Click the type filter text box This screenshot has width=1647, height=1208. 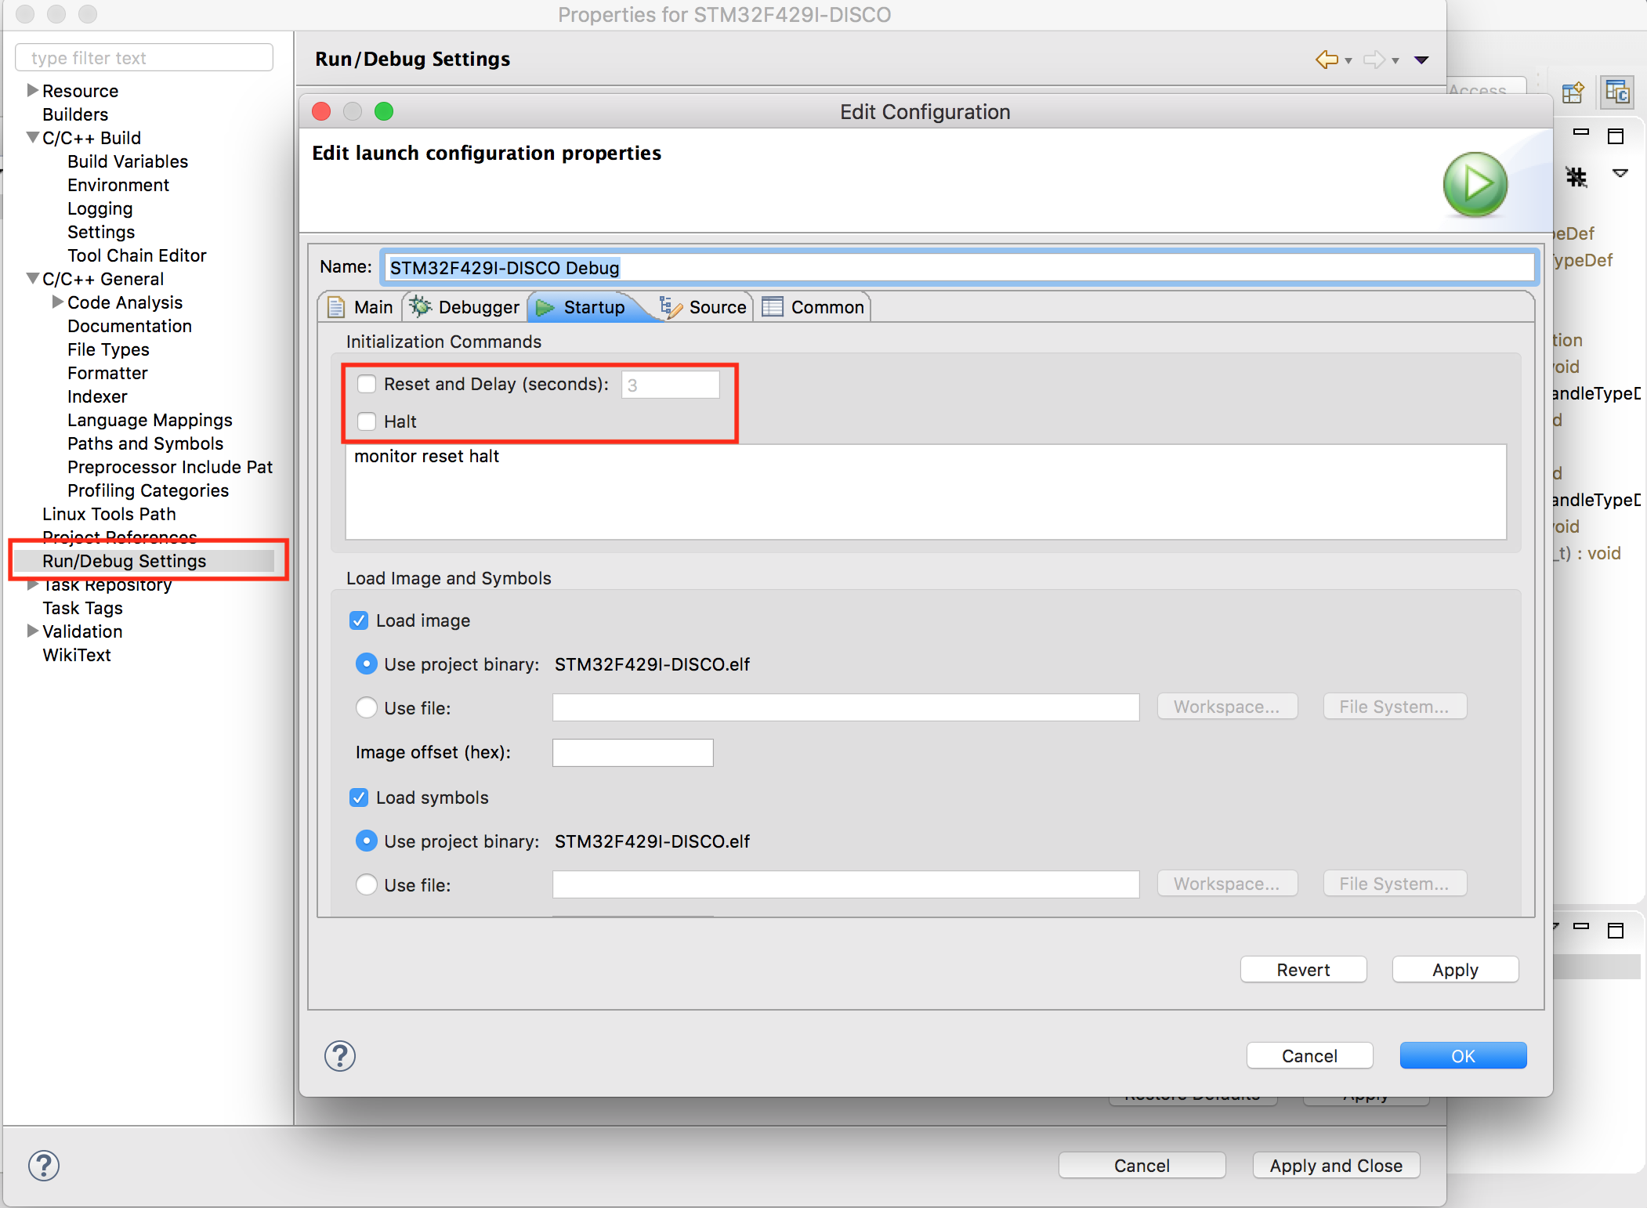[x=144, y=58]
